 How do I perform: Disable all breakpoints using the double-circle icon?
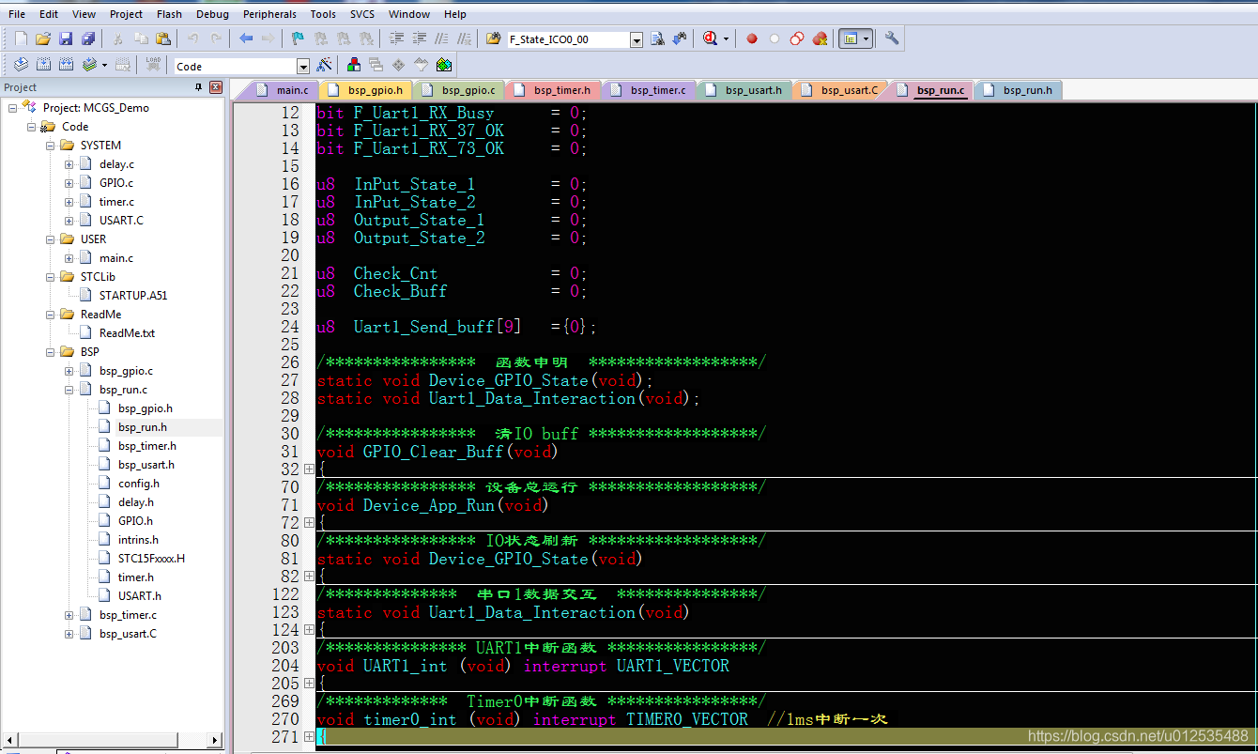[x=797, y=38]
